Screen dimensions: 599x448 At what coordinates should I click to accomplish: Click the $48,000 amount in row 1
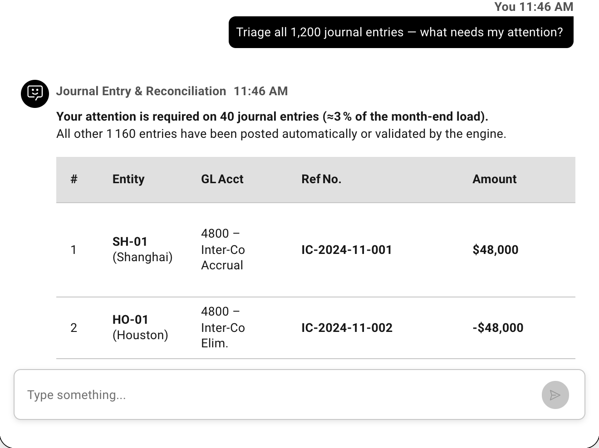point(496,250)
